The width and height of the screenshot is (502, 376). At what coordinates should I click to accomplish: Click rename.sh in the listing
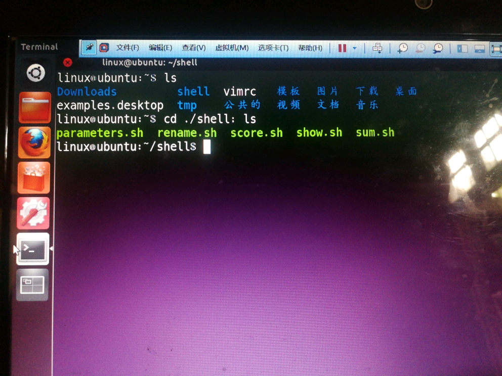[x=187, y=133]
